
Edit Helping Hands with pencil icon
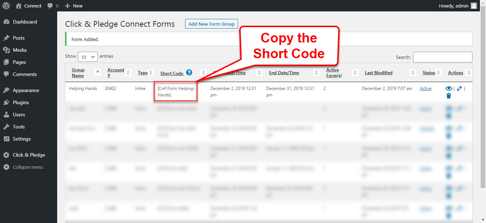click(459, 88)
